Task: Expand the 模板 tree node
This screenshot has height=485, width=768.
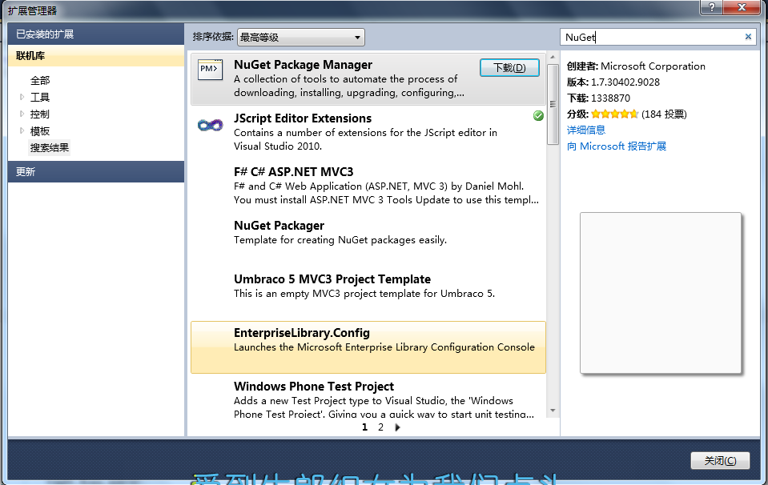Action: [22, 130]
